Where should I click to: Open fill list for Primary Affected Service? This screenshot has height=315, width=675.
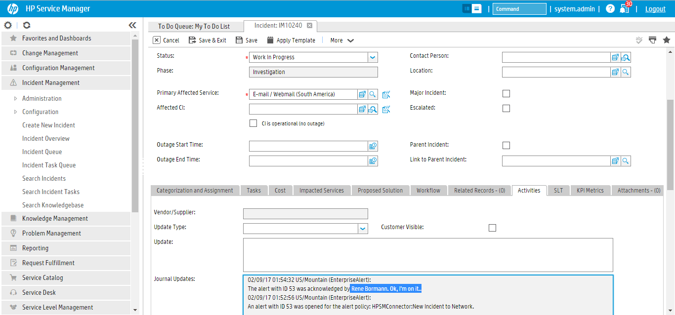coord(363,94)
